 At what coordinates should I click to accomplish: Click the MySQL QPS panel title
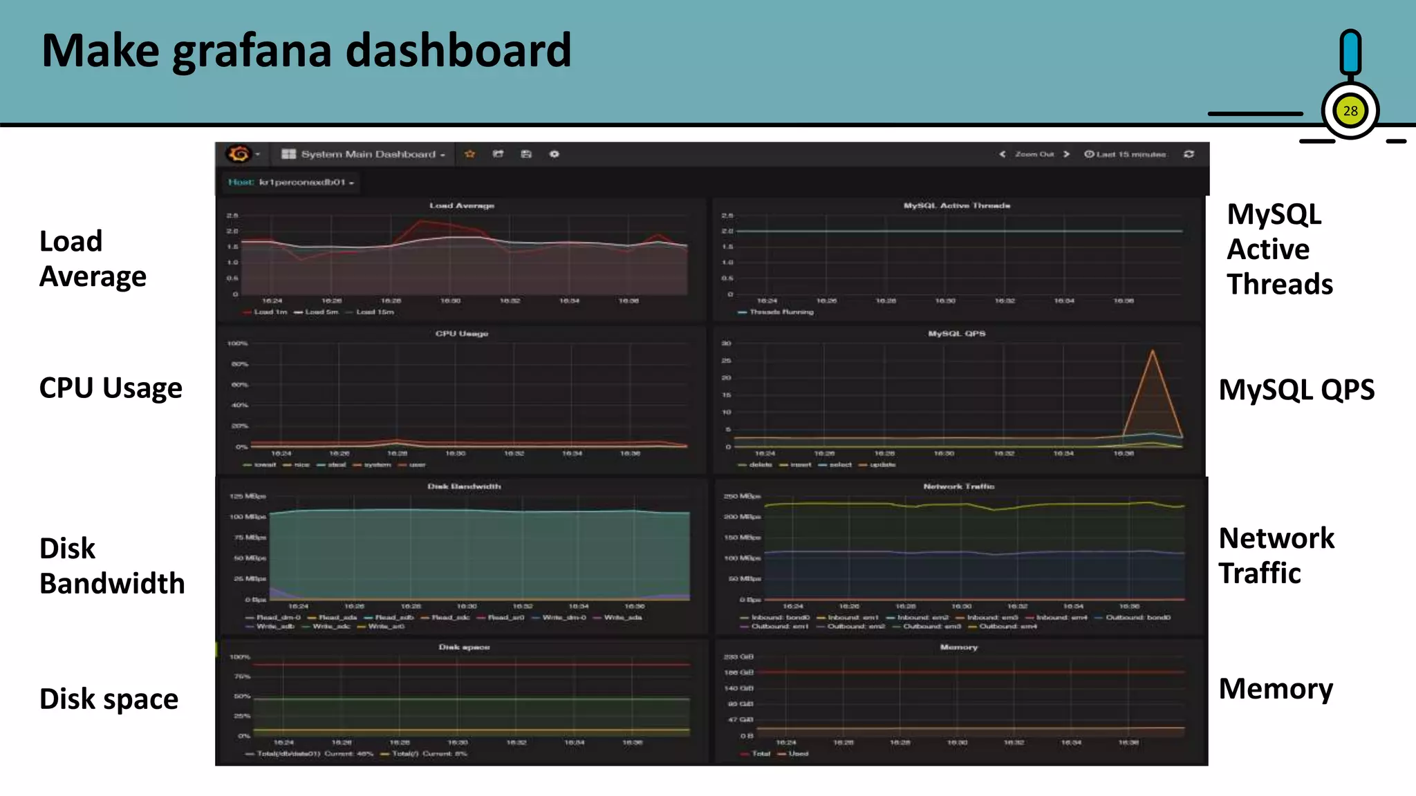point(956,334)
